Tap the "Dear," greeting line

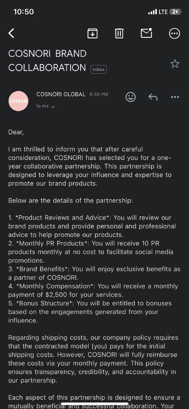pos(16,132)
